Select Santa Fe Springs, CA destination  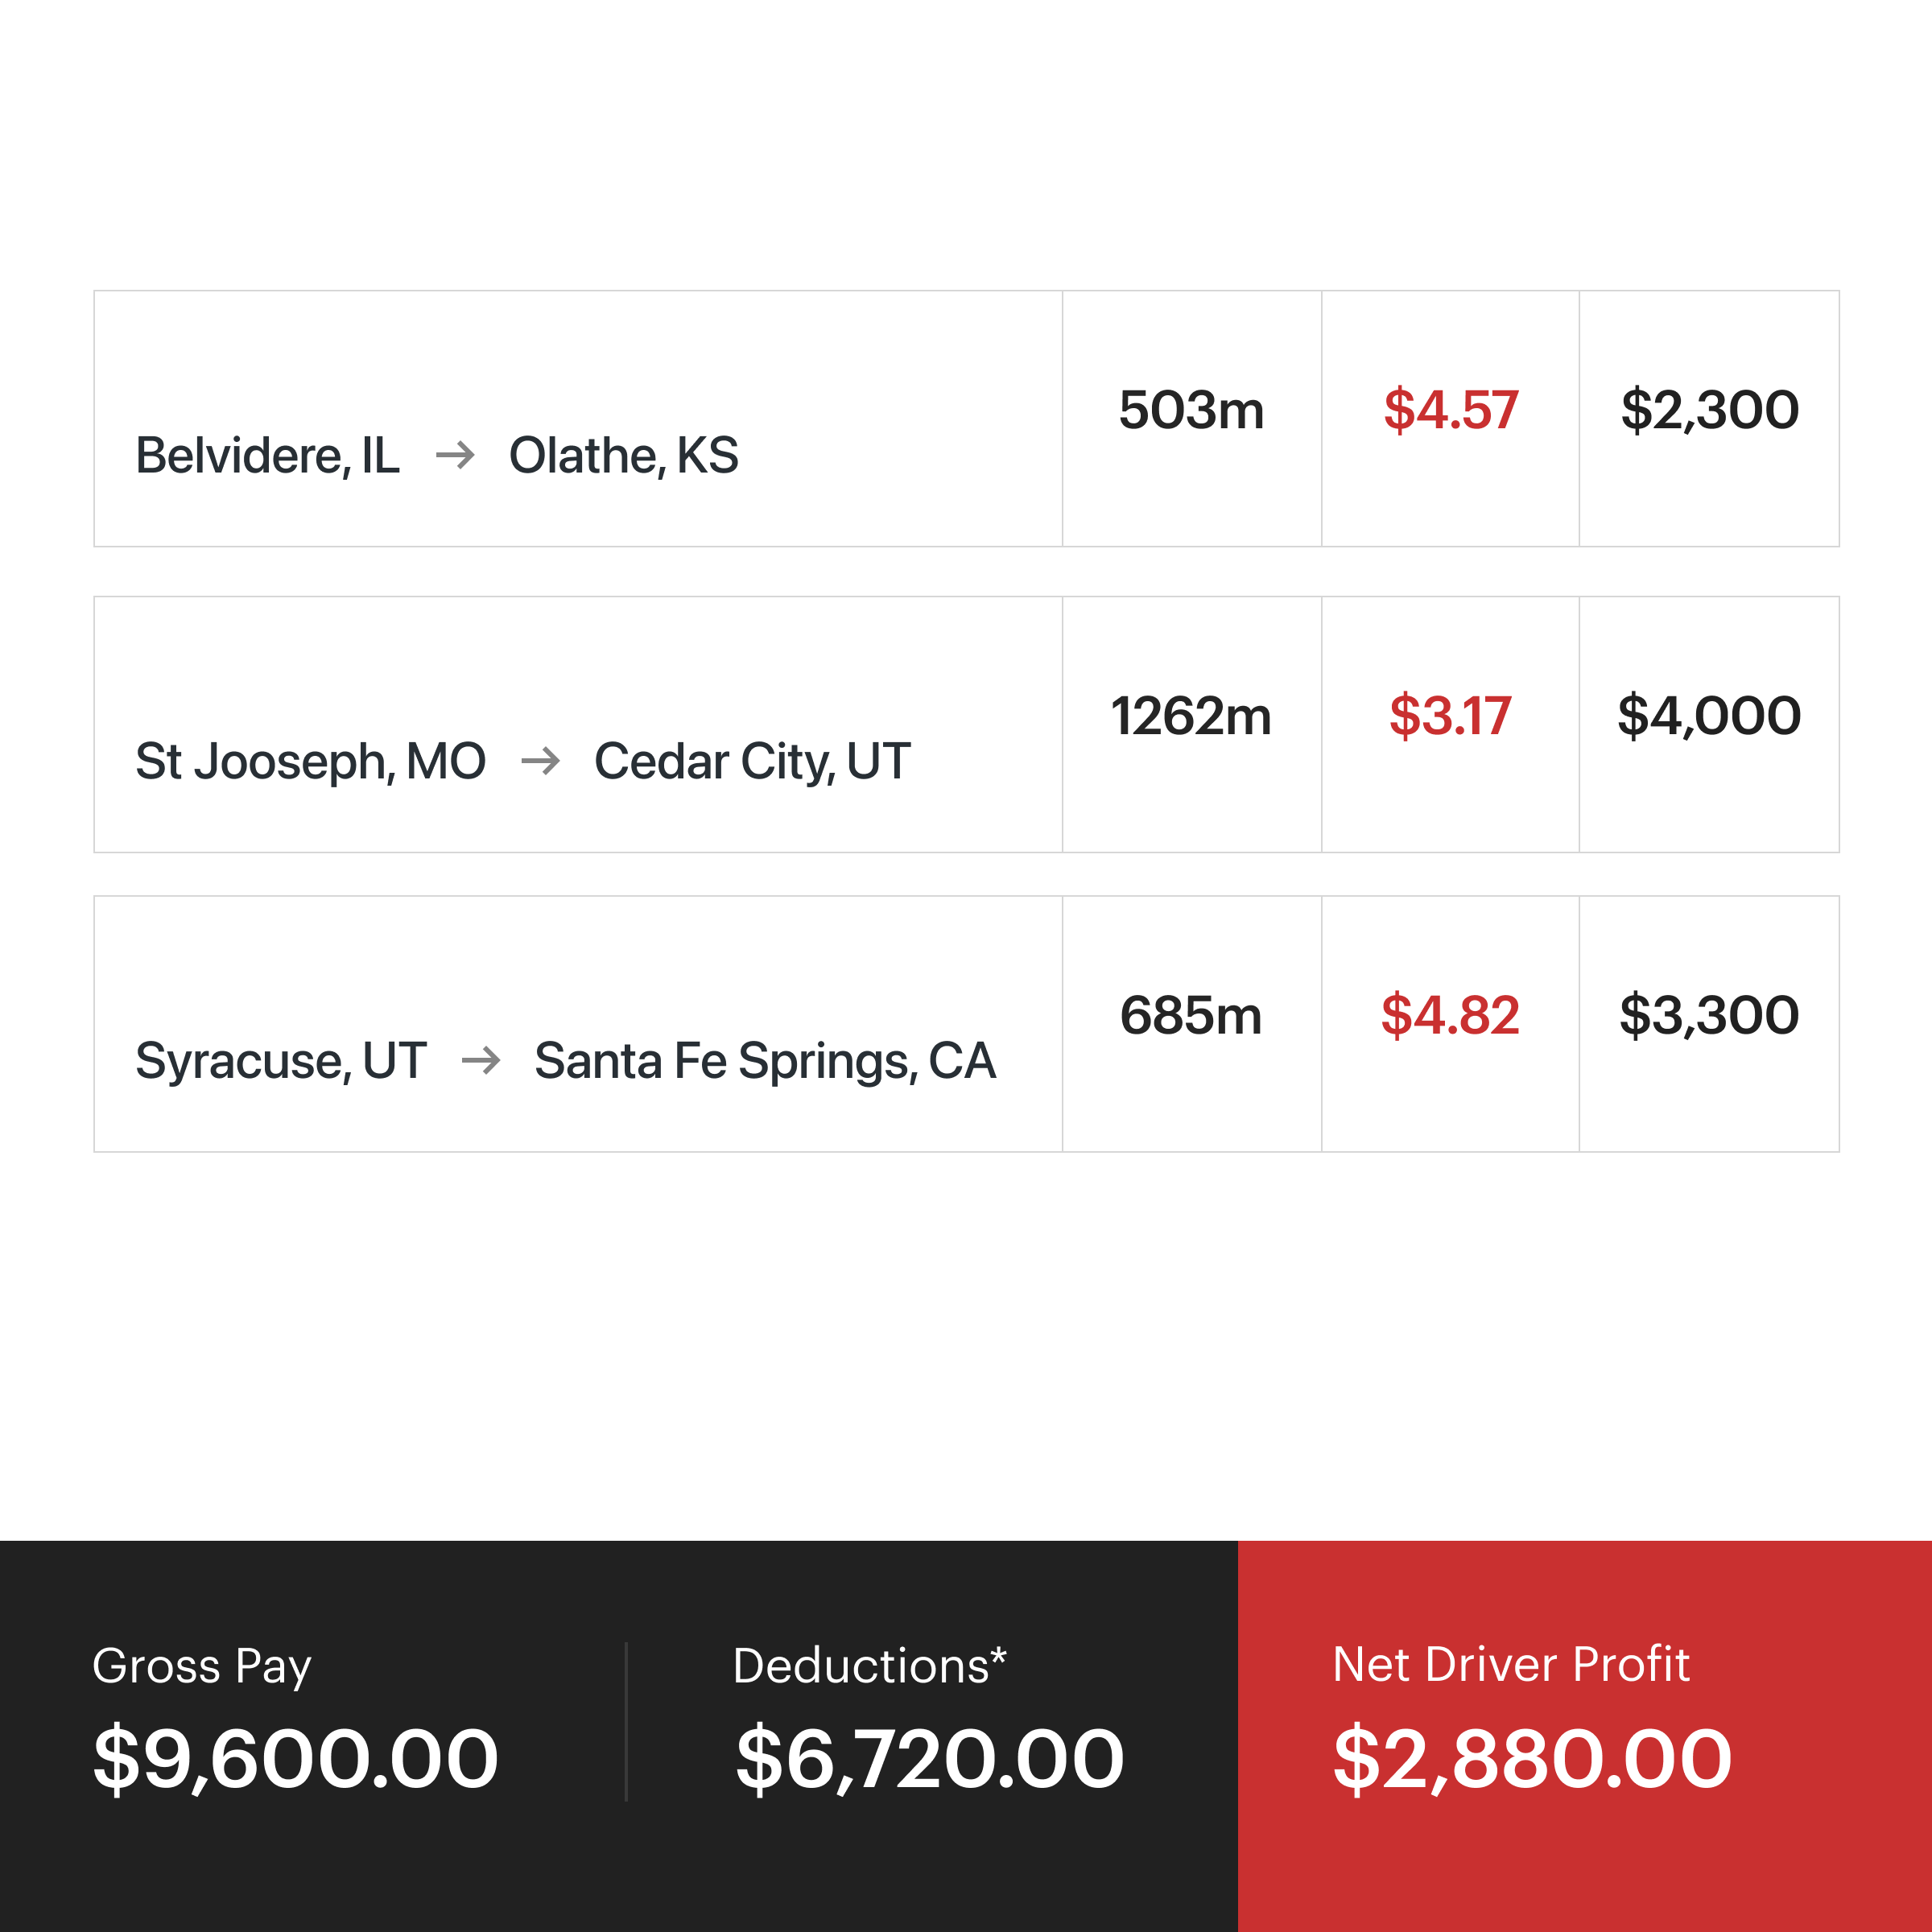click(765, 1060)
